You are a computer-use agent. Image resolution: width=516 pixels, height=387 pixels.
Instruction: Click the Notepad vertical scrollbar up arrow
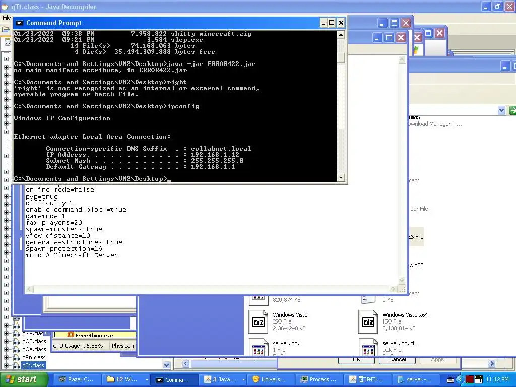click(402, 60)
